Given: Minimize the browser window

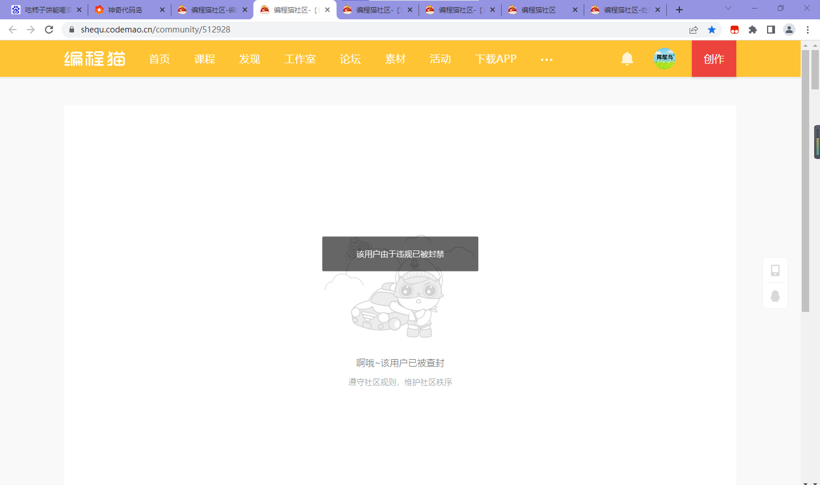Looking at the screenshot, I should pyautogui.click(x=755, y=9).
